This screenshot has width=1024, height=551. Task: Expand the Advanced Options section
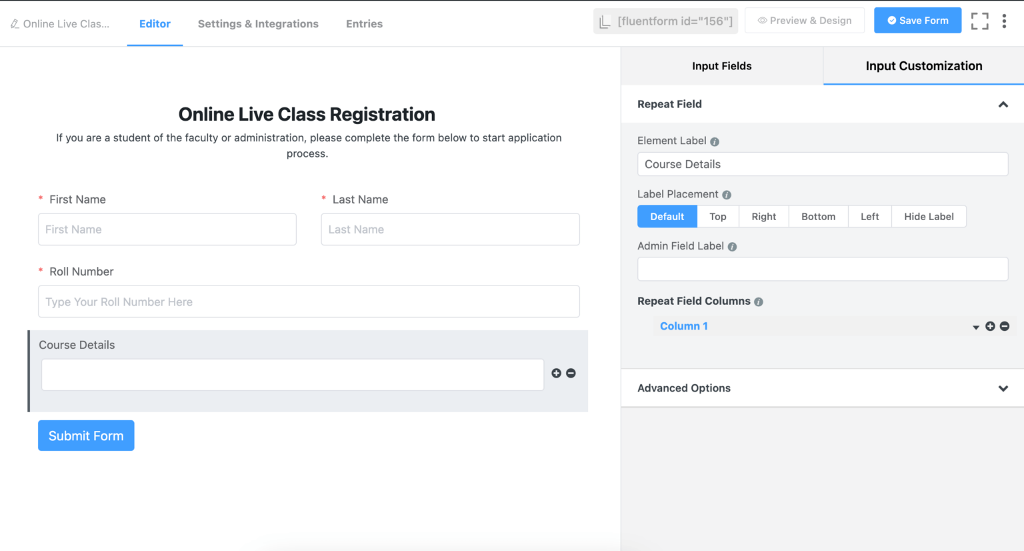1003,388
